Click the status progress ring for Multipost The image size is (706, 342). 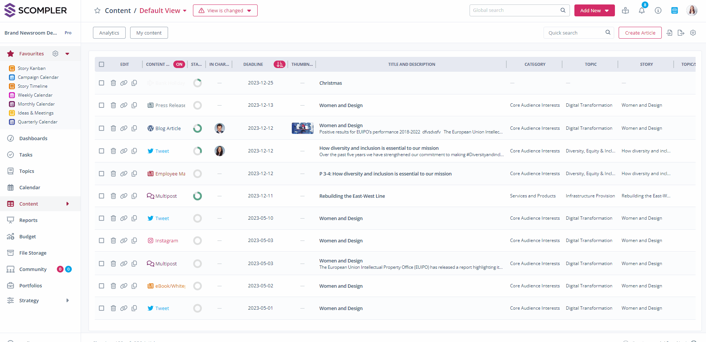point(197,196)
